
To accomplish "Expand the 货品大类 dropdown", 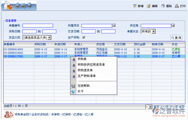I will (49, 37).
